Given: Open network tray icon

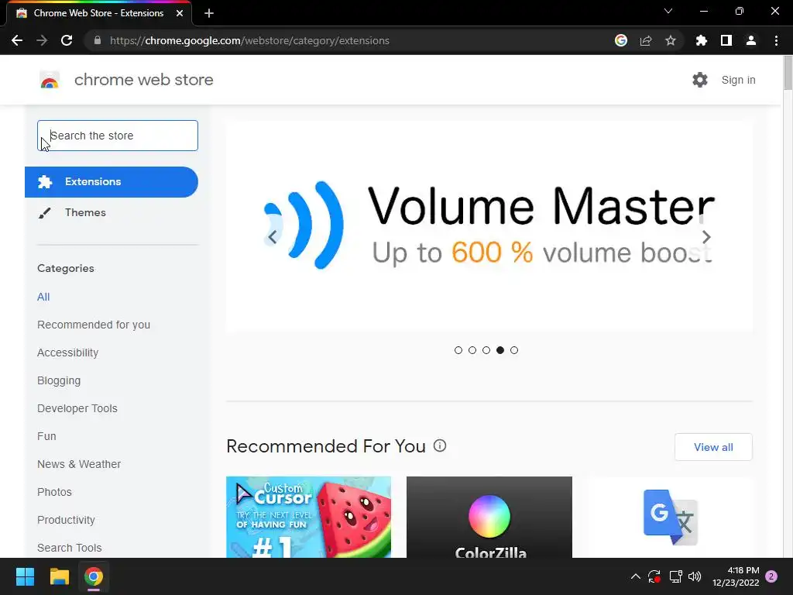Looking at the screenshot, I should coord(675,576).
